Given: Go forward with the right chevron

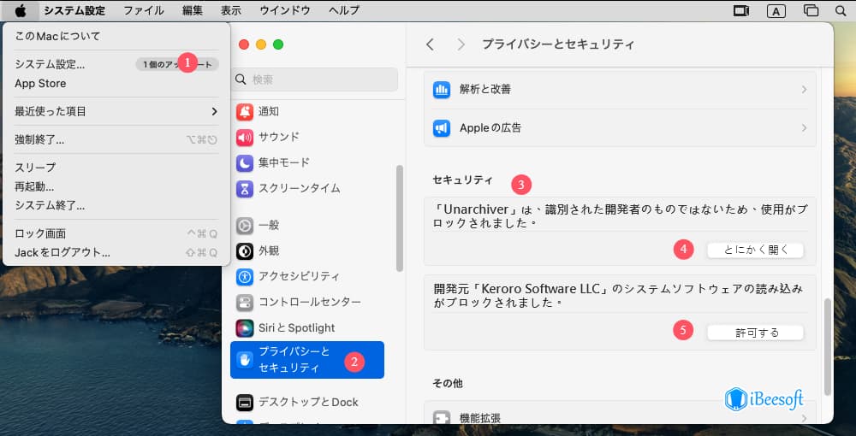Looking at the screenshot, I should coord(461,44).
